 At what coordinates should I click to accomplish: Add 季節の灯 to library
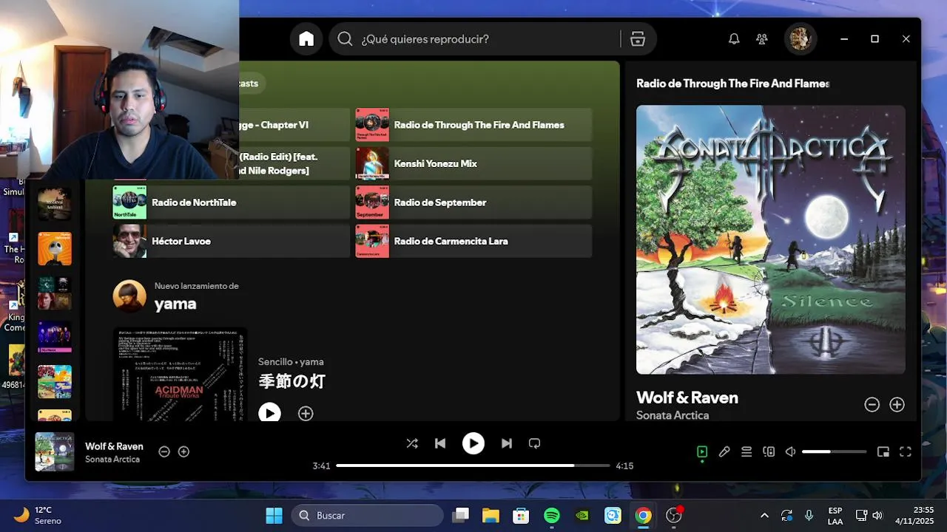[306, 414]
